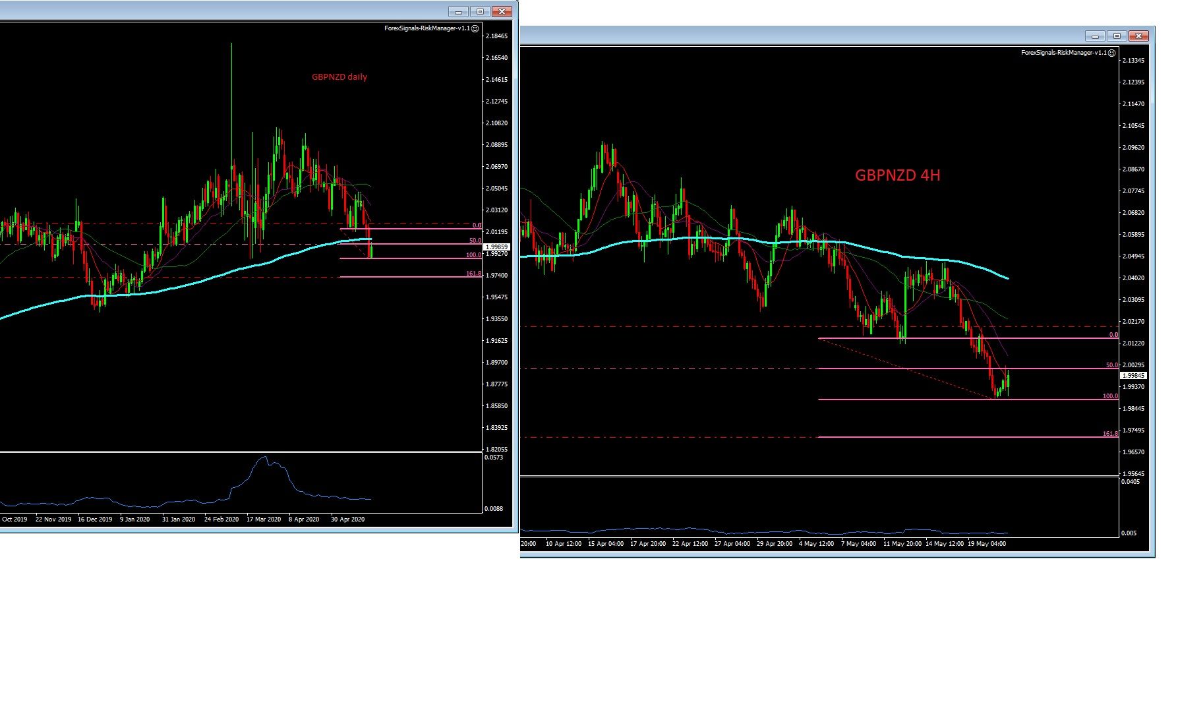Click the 1.95645 price on 4H axis
Viewport: 1178px width, 712px height.
pyautogui.click(x=1133, y=474)
